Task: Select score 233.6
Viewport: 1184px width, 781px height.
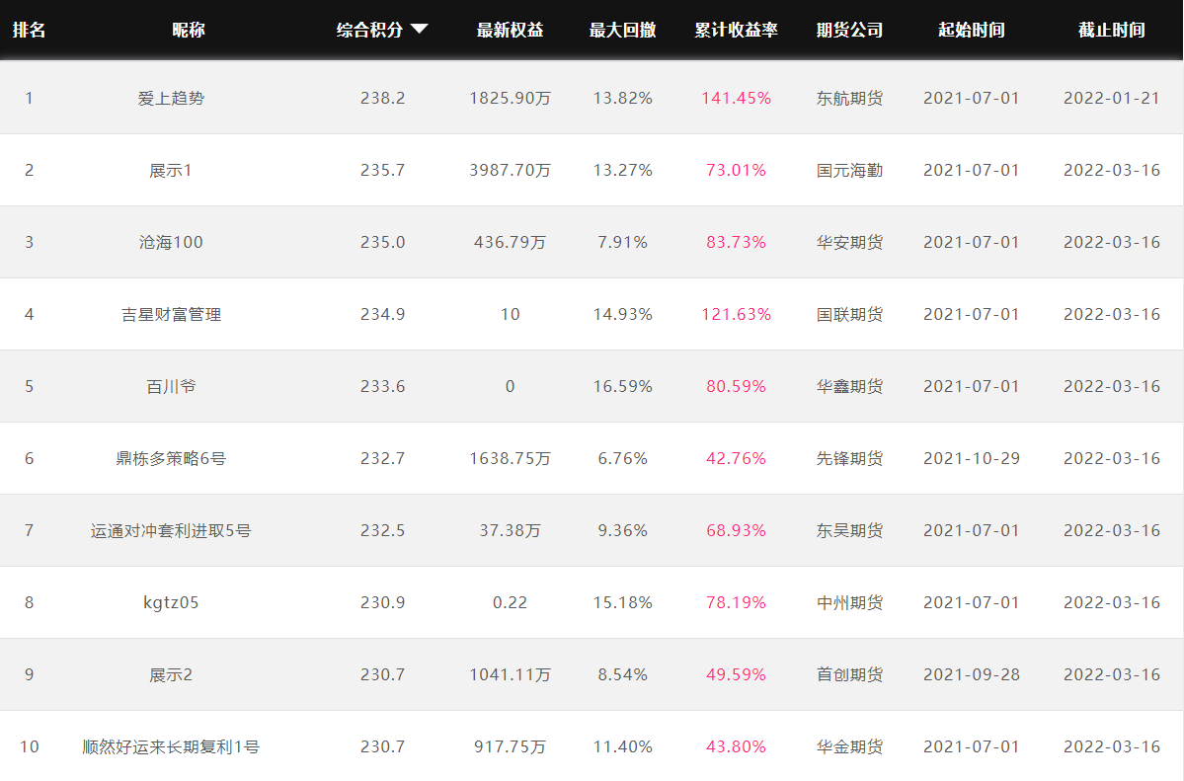Action: tap(383, 387)
